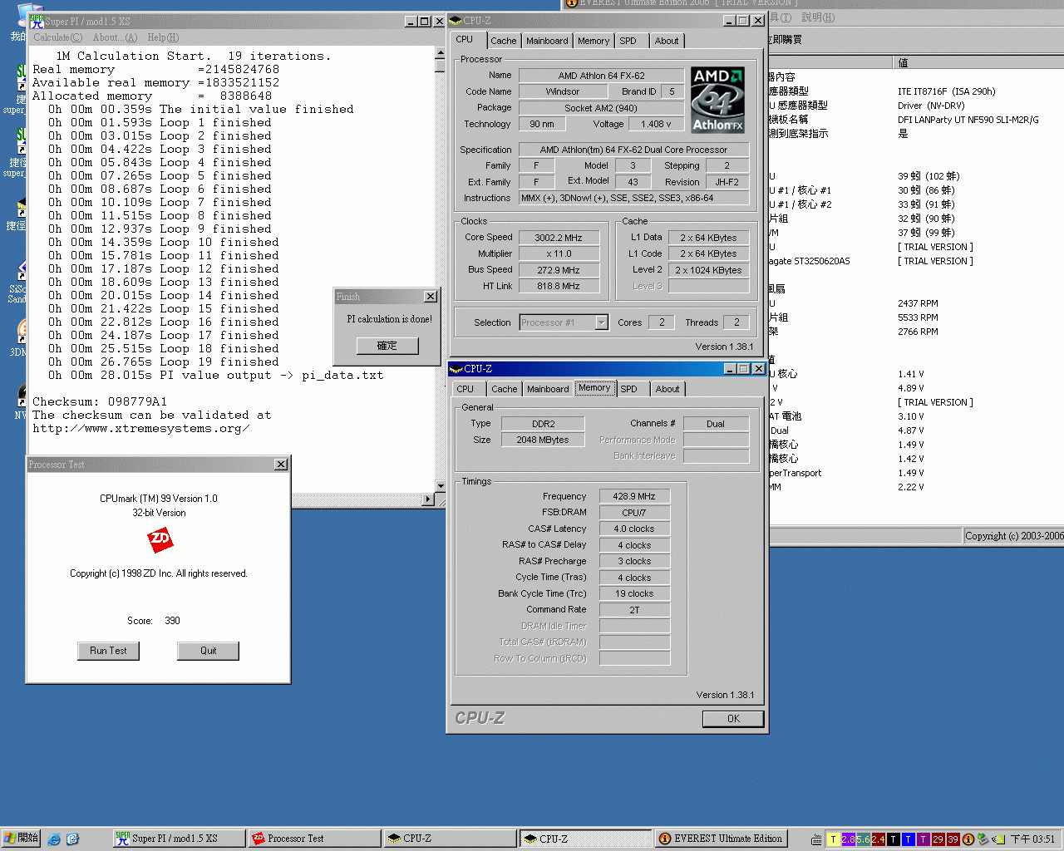Viewport: 1064px width, 851px height.
Task: Click the Super PI title bar icon
Action: [37, 21]
